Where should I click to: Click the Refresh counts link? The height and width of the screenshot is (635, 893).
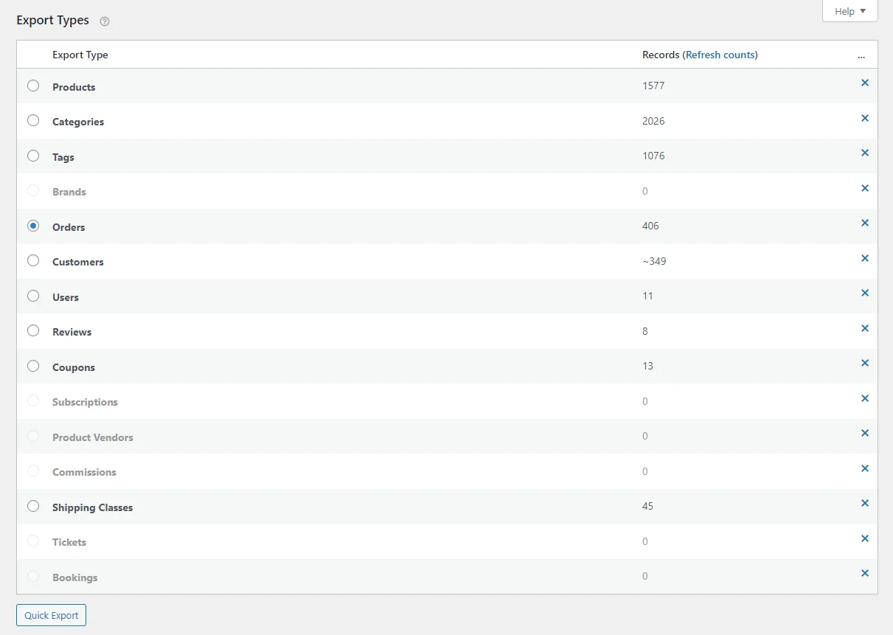point(721,55)
